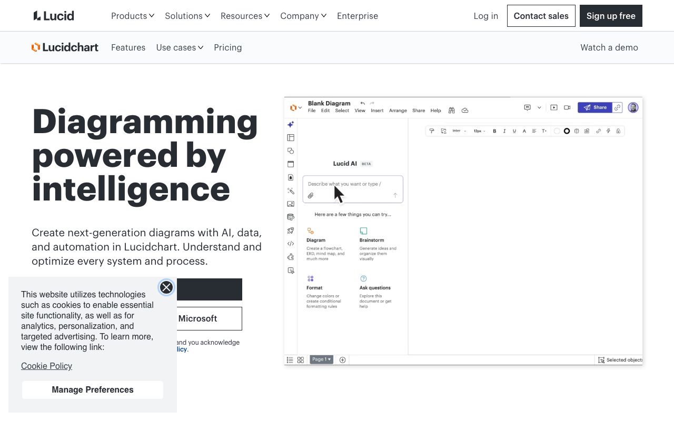The image size is (674, 421).
Task: Click Contact sales button
Action: tap(541, 16)
